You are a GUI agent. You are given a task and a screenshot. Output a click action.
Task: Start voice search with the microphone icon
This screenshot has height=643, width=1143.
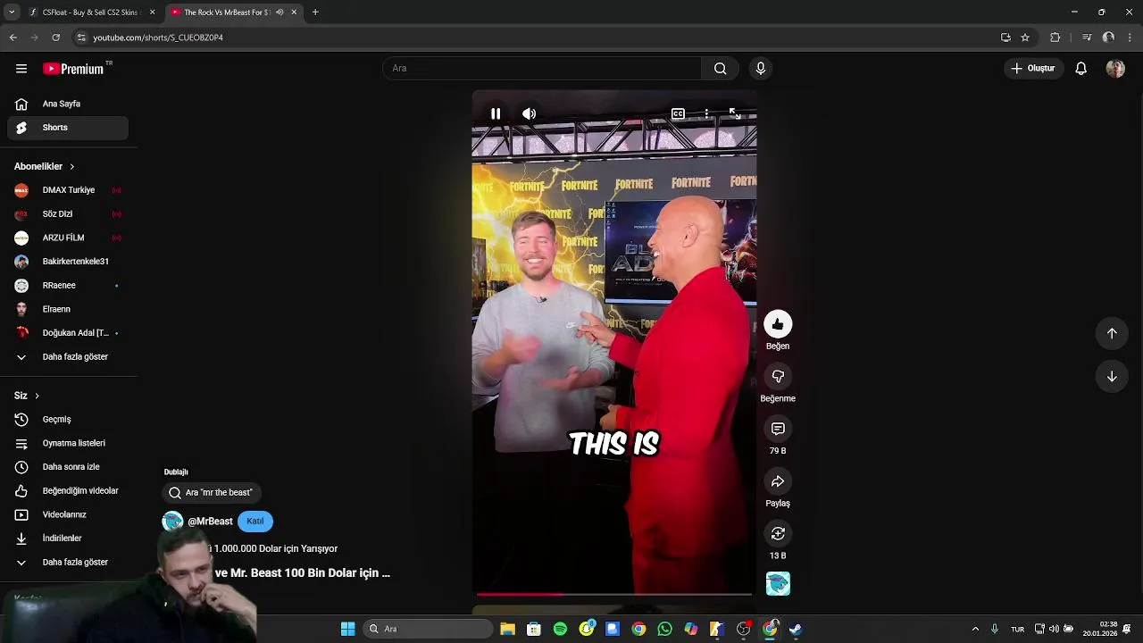coord(761,69)
